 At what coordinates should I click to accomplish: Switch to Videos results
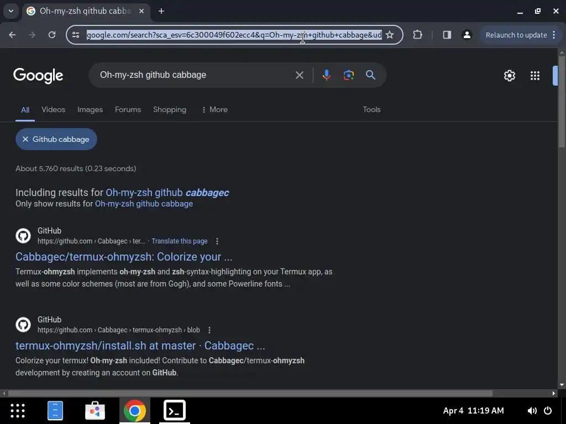tap(54, 110)
